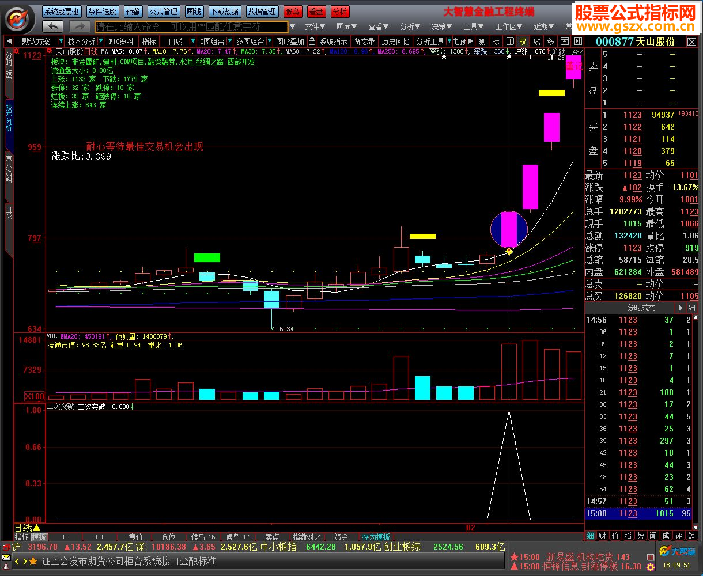Open the 决策 menu
Image resolution: width=703 pixels, height=576 pixels.
(x=443, y=26)
